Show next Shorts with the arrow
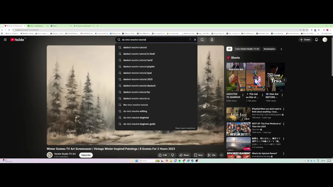The image size is (333, 187). click(284, 80)
